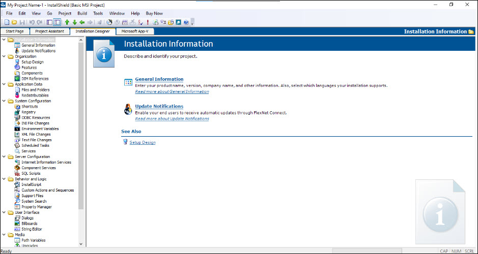
Task: Click the tree panel scroll down arrow
Action: pos(81,244)
